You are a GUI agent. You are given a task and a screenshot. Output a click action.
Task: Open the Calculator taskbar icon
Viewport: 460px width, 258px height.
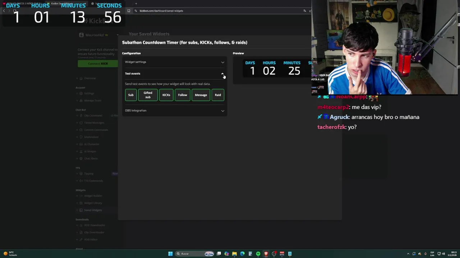tap(250, 254)
